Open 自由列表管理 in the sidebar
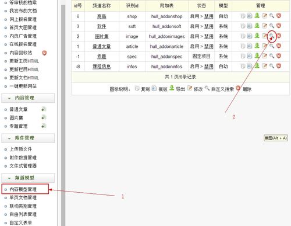The width and height of the screenshot is (291, 226). (23, 214)
